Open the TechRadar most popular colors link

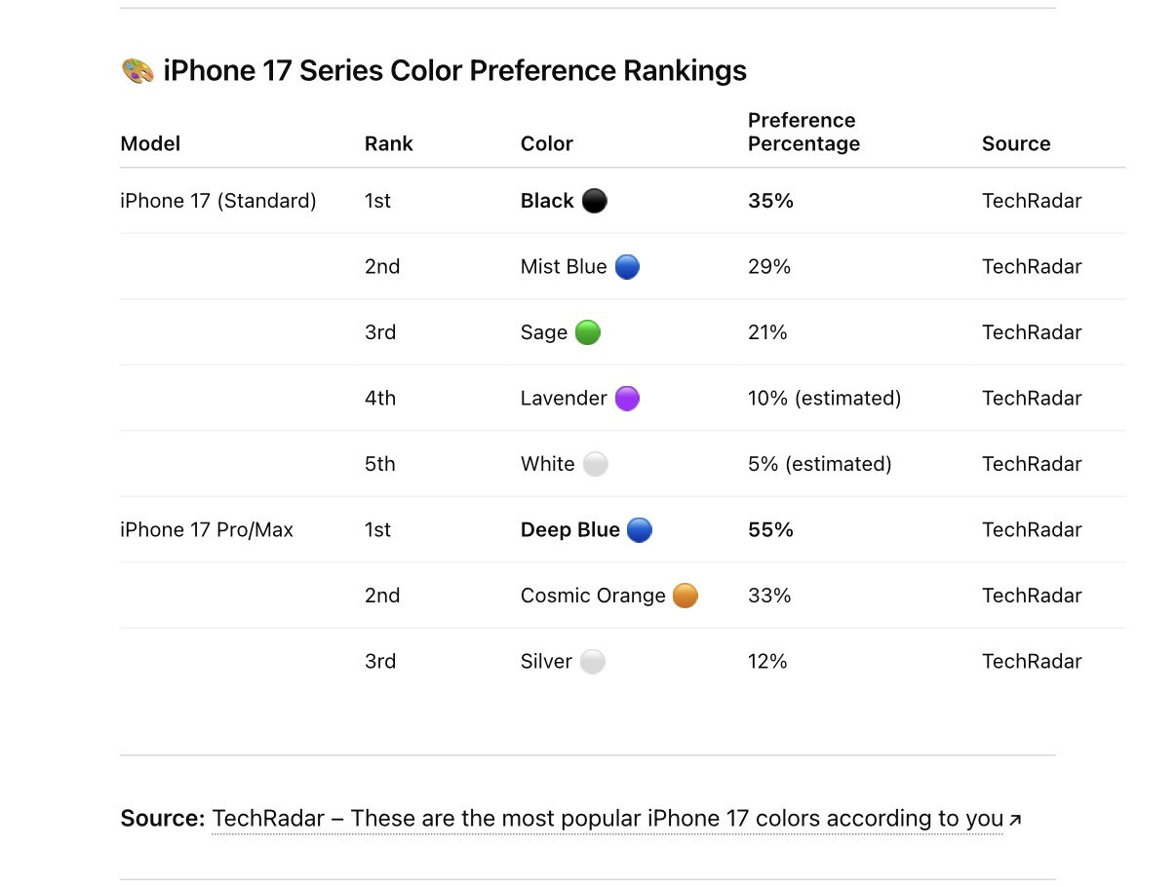(607, 819)
